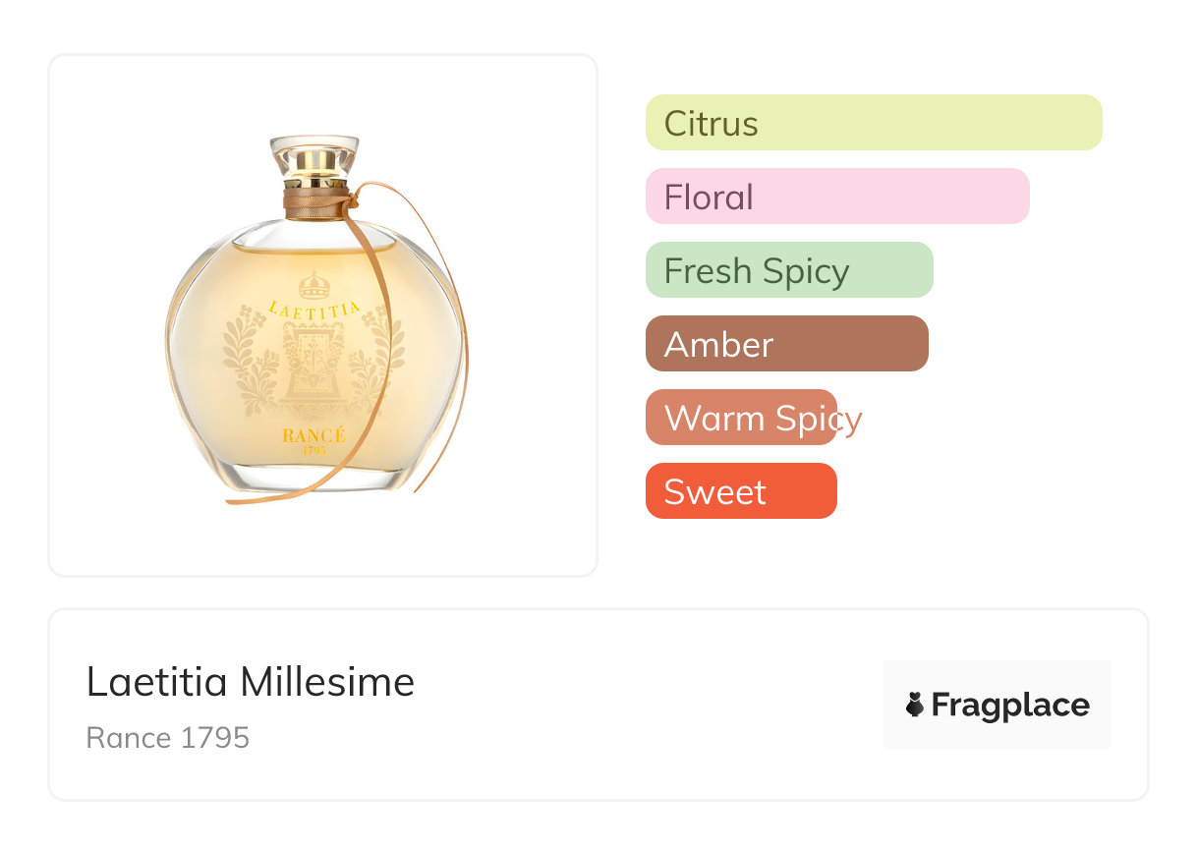Click the Fragplace perfume bottle logo icon
Viewport: 1197px width, 849px height.
pos(915,705)
